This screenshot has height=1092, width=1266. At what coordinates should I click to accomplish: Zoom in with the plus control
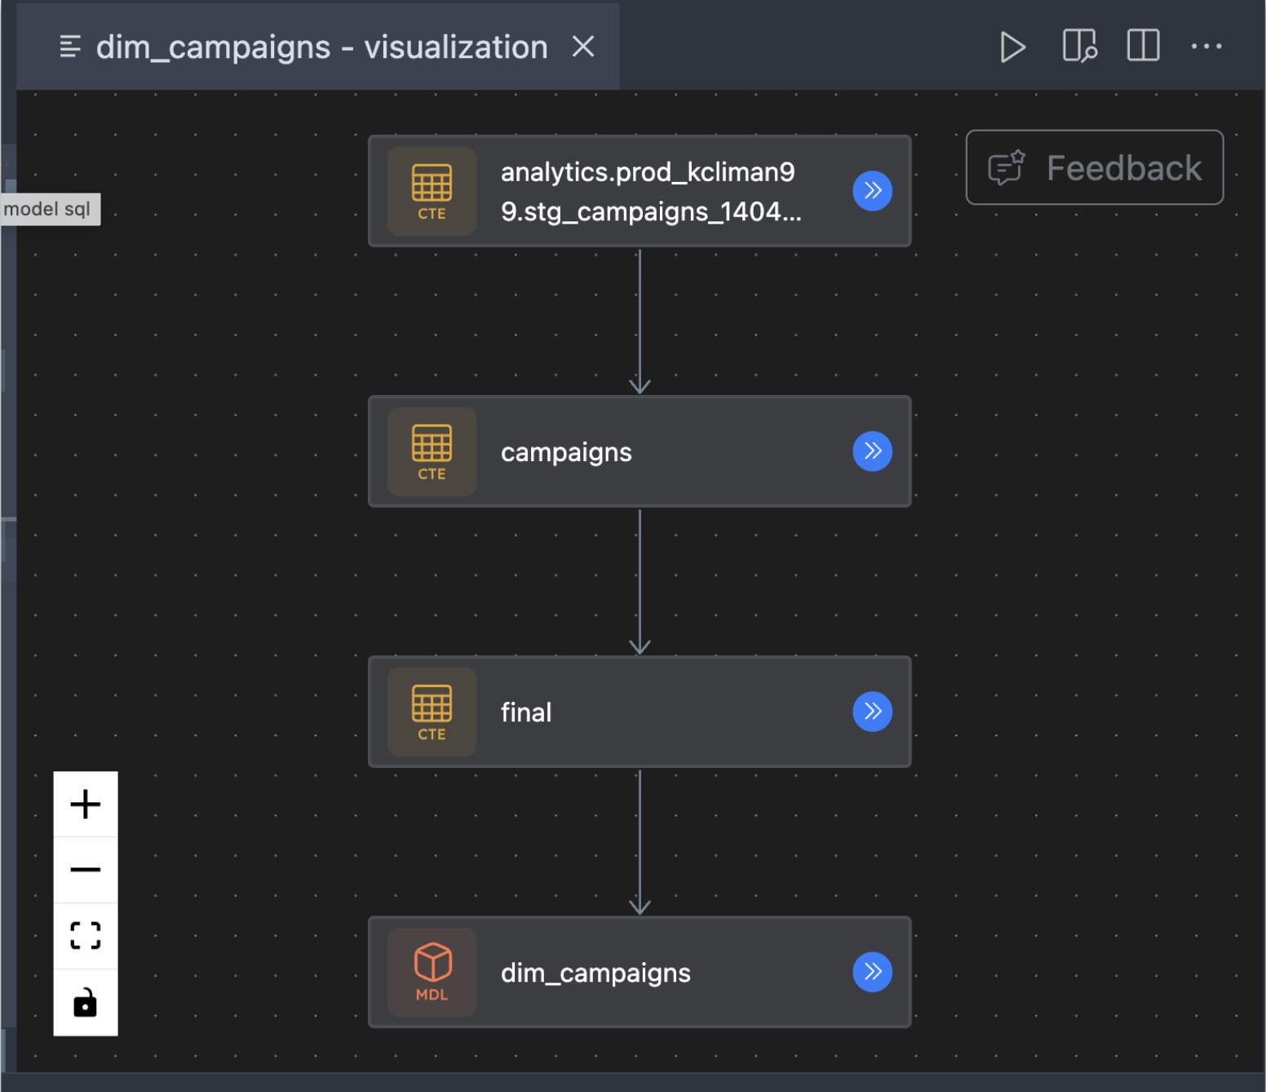pyautogui.click(x=85, y=804)
